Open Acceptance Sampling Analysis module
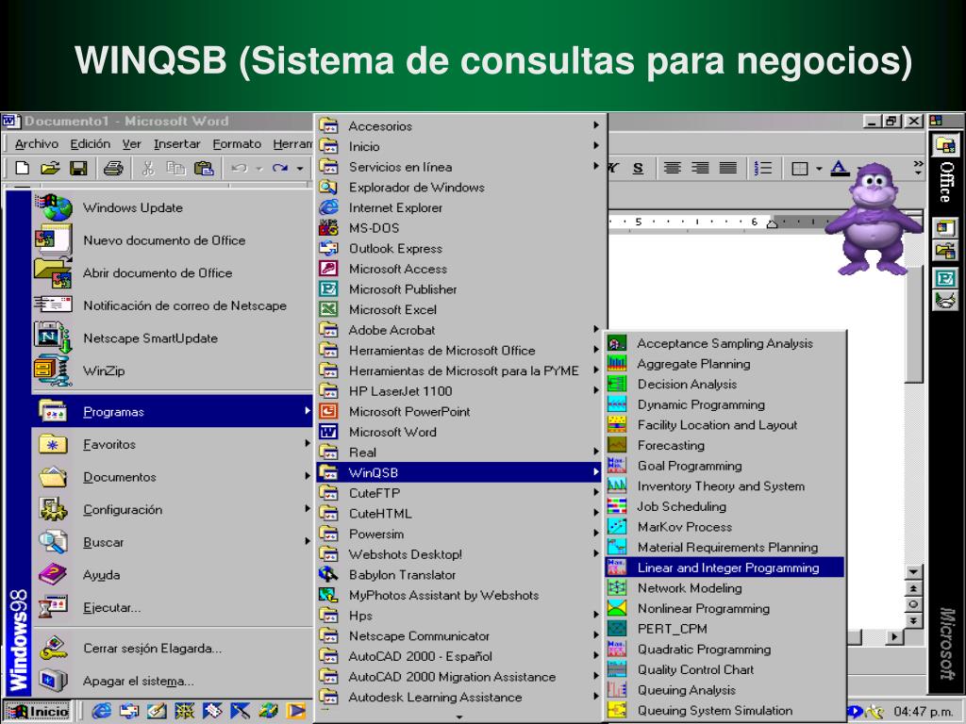The image size is (966, 724). (x=724, y=343)
